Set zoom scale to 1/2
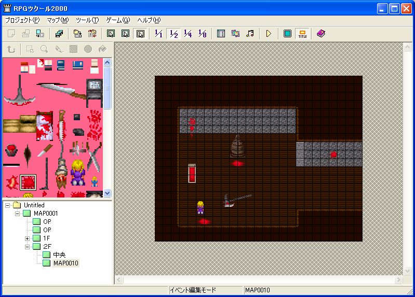This screenshot has width=415, height=297. click(x=173, y=34)
